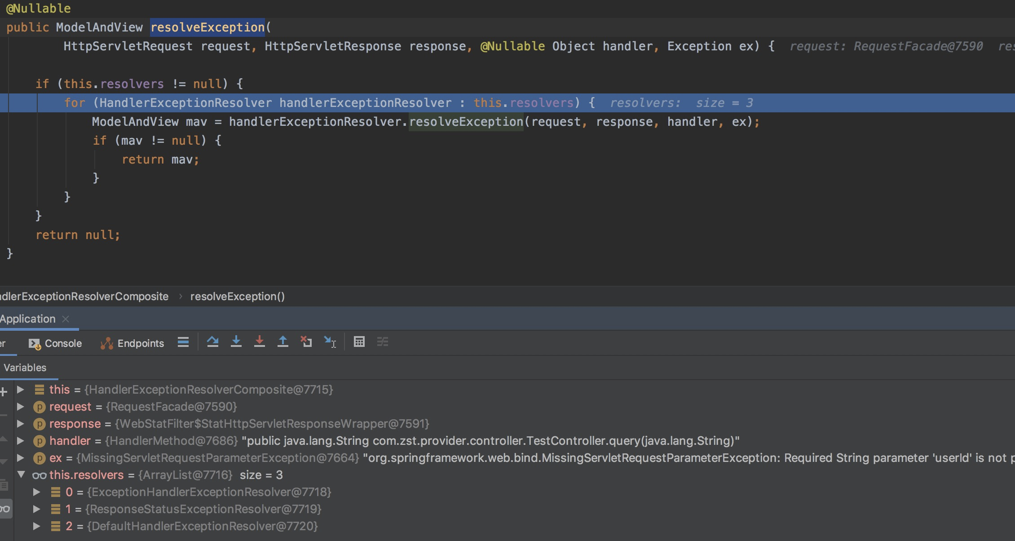Expand the handler variable node

(21, 441)
